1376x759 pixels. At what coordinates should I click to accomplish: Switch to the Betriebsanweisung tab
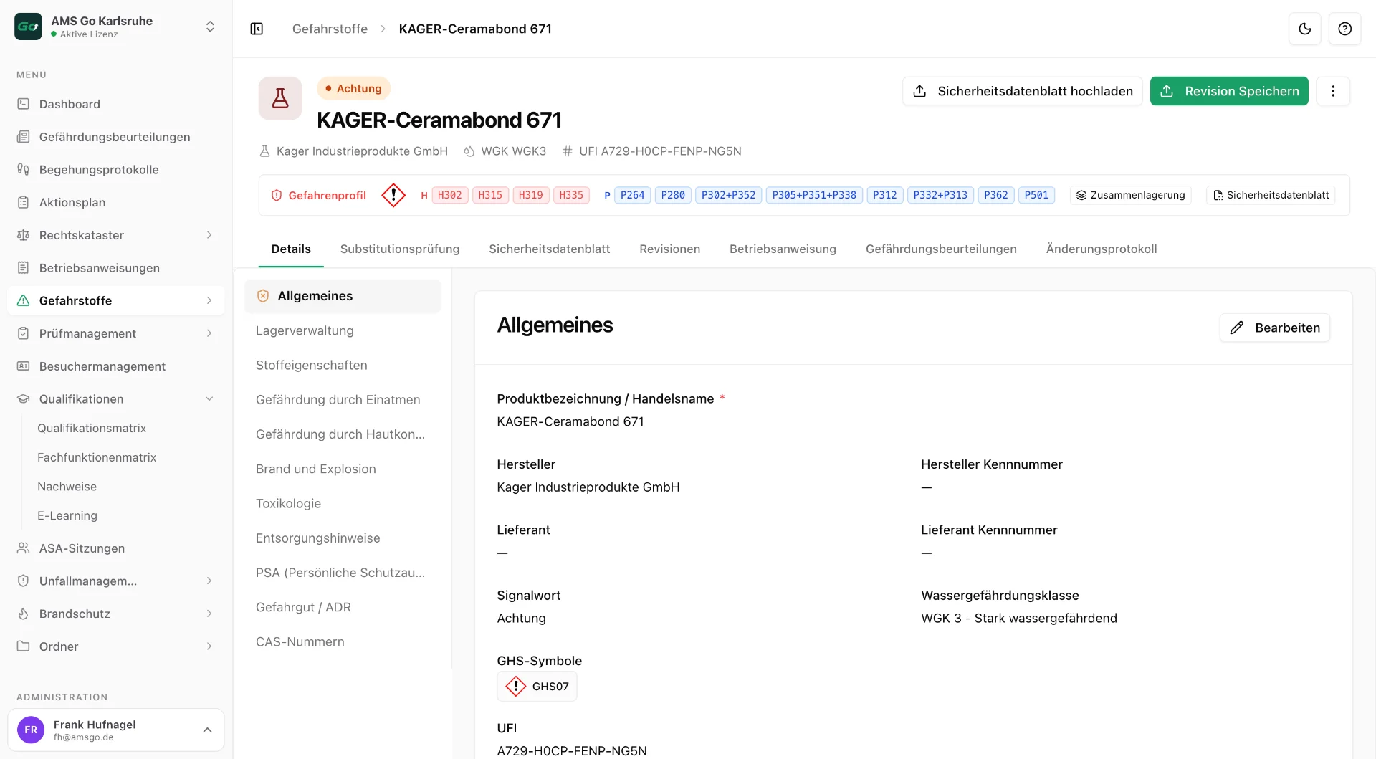point(783,249)
